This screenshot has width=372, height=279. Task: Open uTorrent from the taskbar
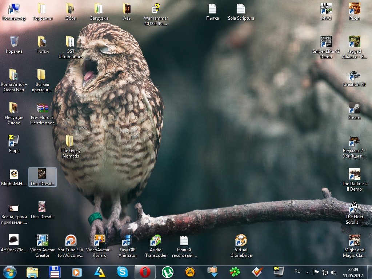click(168, 272)
